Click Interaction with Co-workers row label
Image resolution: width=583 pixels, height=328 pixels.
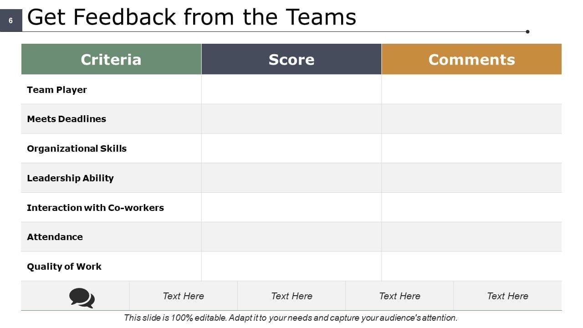point(95,208)
